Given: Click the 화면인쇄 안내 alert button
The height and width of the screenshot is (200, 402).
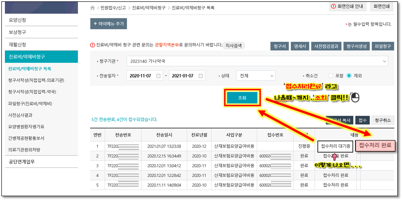Looking at the screenshot, I should 348,6.
